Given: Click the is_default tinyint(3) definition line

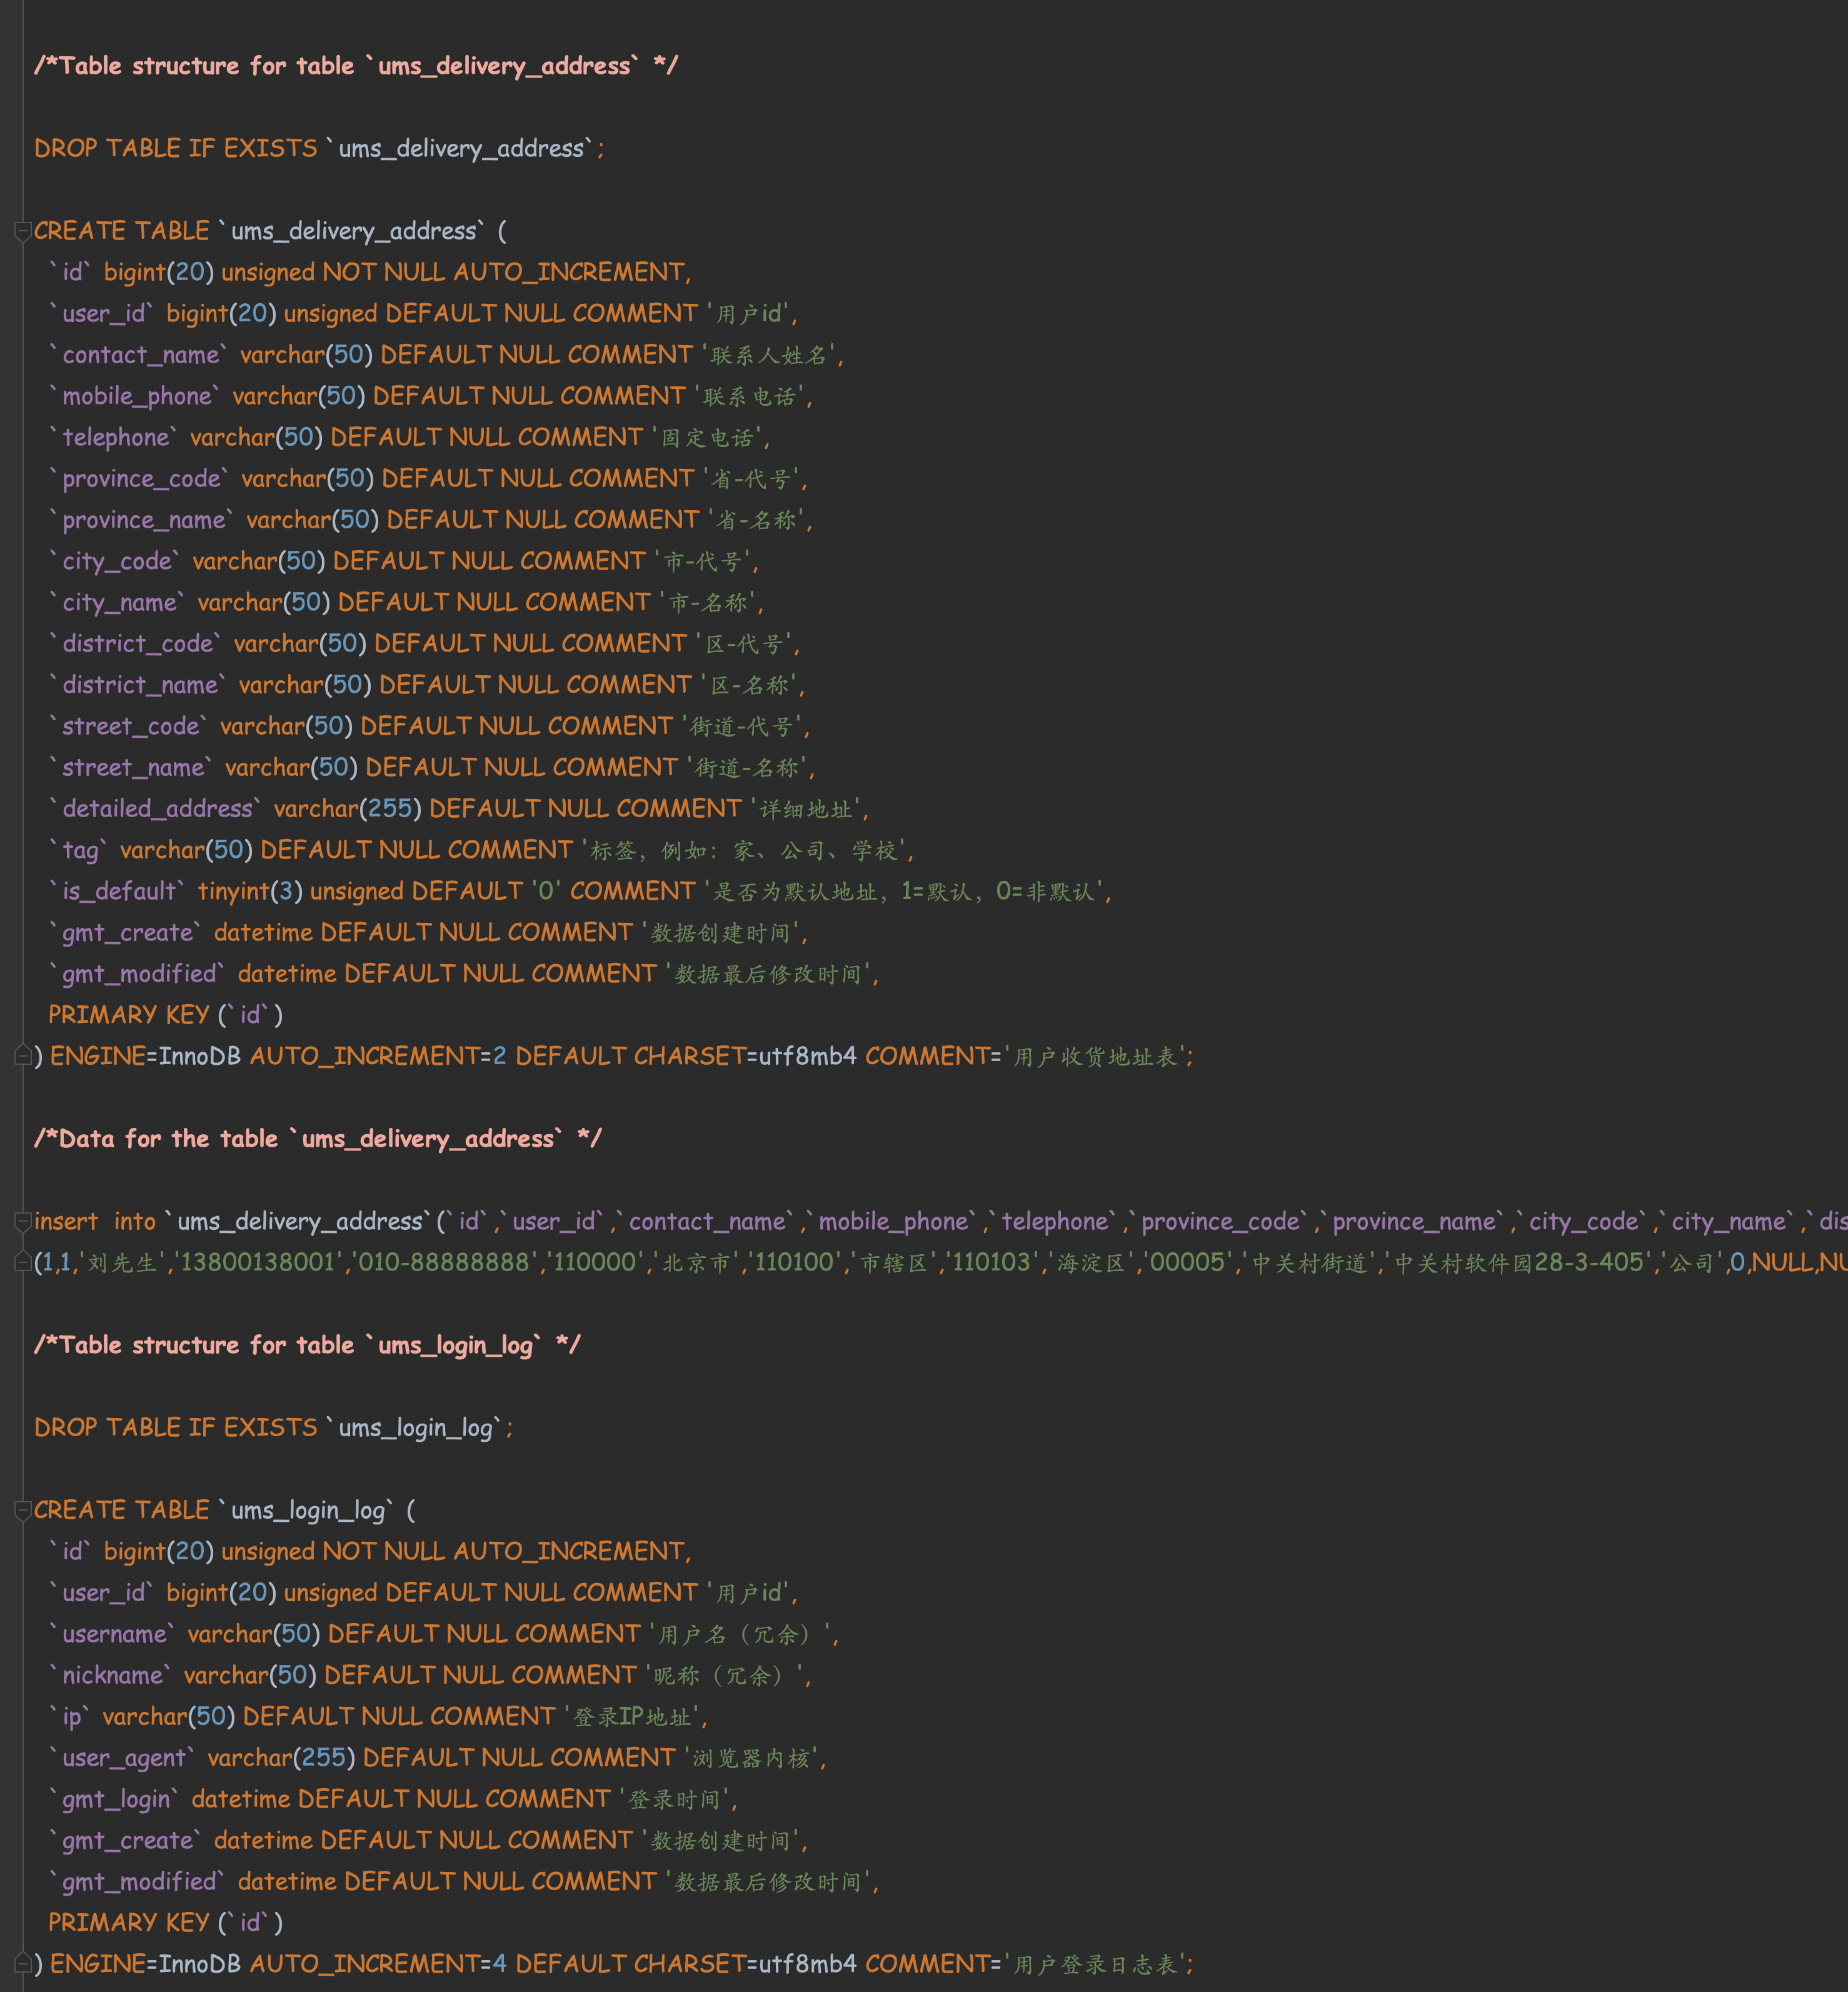Looking at the screenshot, I should [581, 891].
